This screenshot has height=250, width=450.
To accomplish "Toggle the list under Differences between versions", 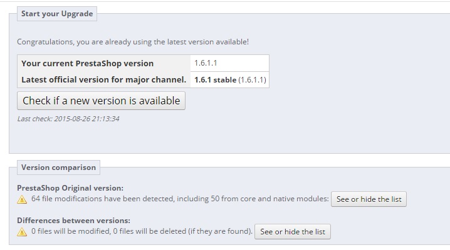I will point(293,232).
